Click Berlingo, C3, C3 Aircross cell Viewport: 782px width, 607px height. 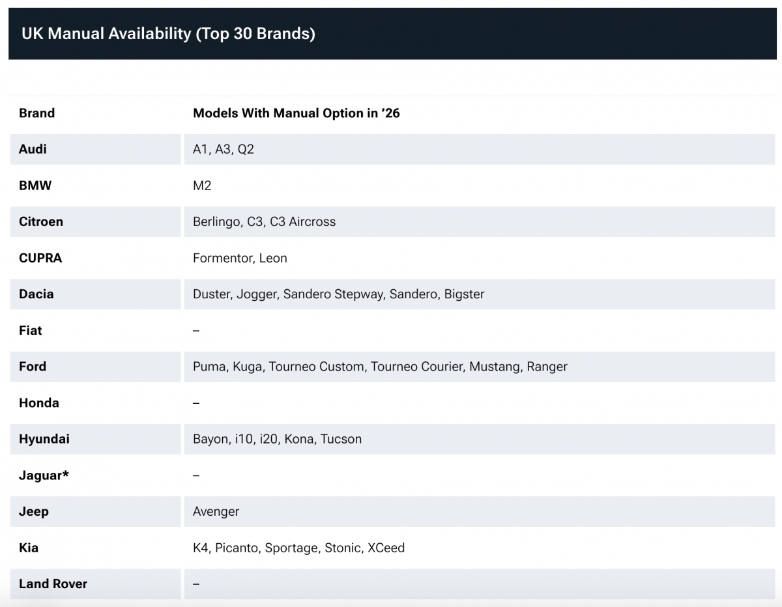point(264,221)
